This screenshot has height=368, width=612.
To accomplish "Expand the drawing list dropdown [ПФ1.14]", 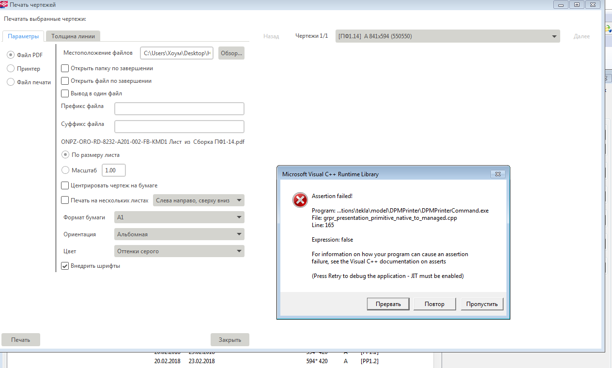I will pyautogui.click(x=448, y=36).
